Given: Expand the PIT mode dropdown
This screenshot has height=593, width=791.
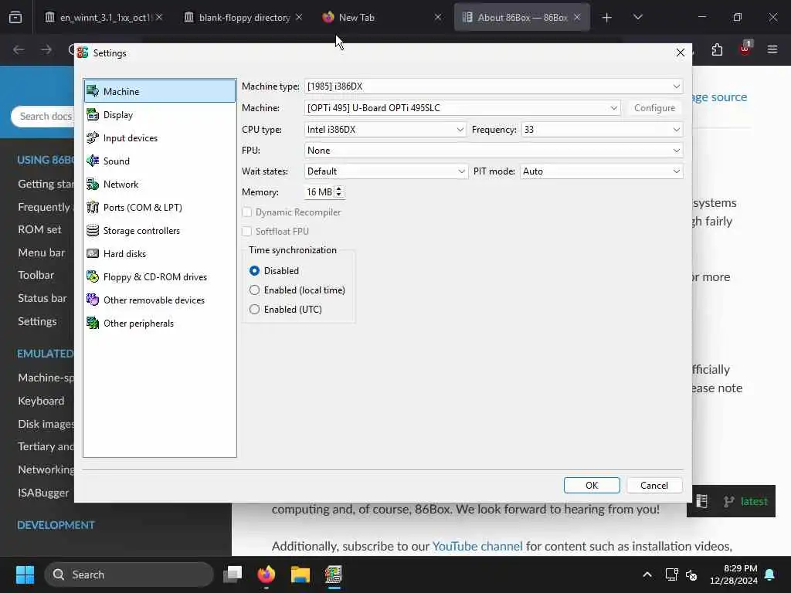Looking at the screenshot, I should tap(602, 171).
